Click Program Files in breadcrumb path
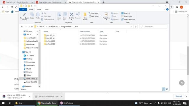Image resolution: width=189 pixels, height=106 pixels. [x=66, y=26]
